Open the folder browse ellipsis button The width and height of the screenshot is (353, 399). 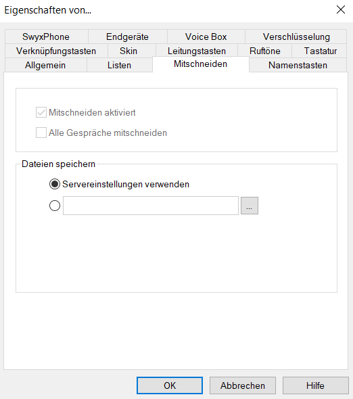(x=250, y=206)
